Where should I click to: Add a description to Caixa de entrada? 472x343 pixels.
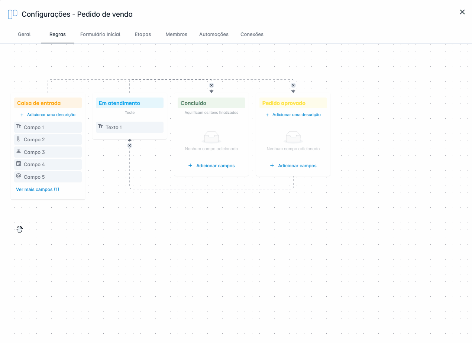coord(48,115)
